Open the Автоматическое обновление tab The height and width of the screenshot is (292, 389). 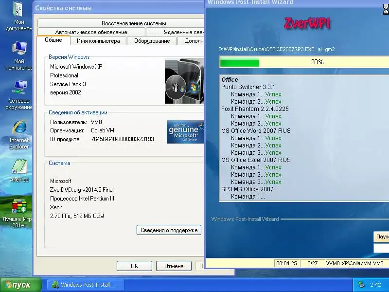pyautogui.click(x=91, y=32)
